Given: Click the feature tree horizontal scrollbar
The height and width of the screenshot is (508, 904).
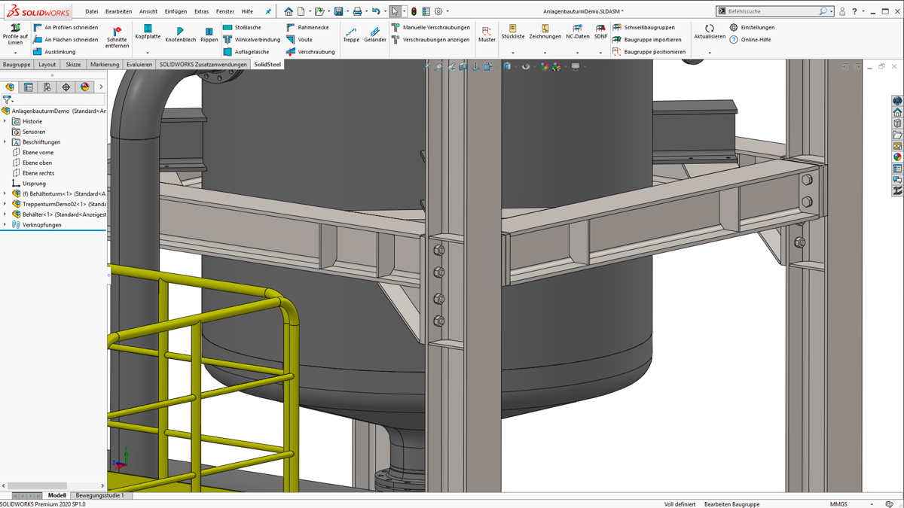Looking at the screenshot, I should point(38,485).
